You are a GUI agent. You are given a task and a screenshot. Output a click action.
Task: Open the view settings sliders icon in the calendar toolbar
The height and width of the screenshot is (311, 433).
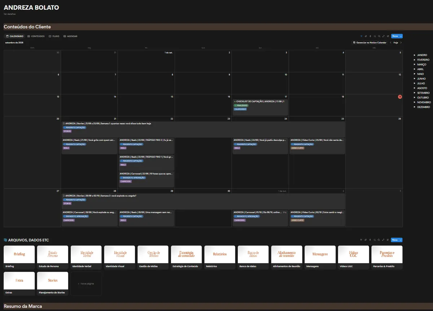[x=388, y=36]
